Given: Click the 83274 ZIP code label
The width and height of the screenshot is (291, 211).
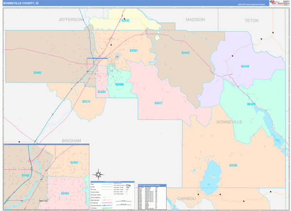Looking at the screenshot, I should point(86,102).
